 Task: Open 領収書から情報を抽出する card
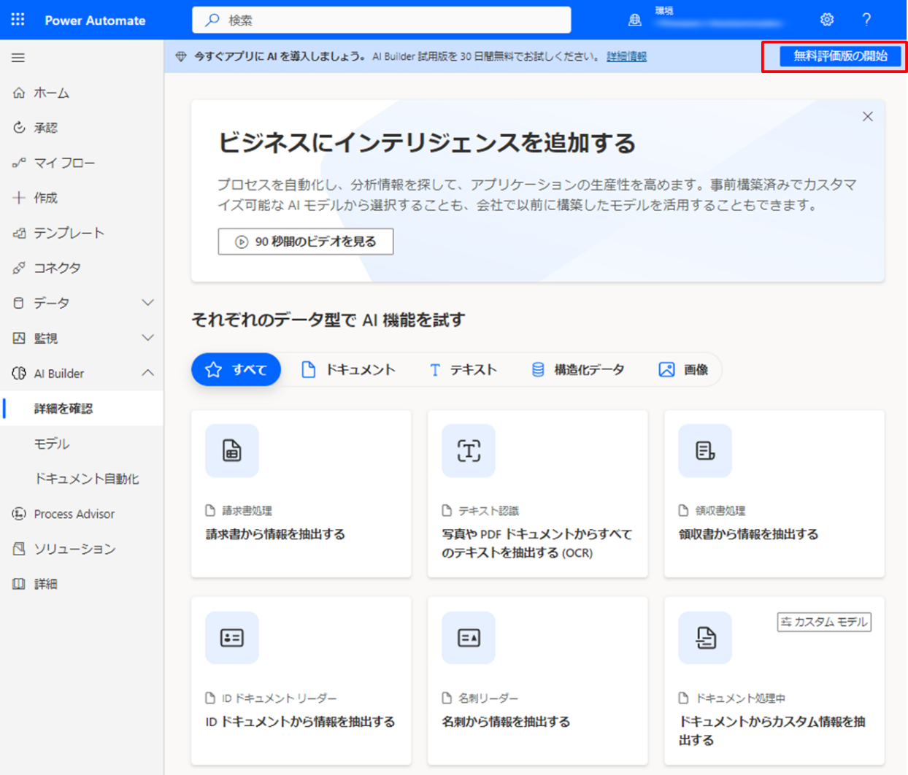coord(774,493)
